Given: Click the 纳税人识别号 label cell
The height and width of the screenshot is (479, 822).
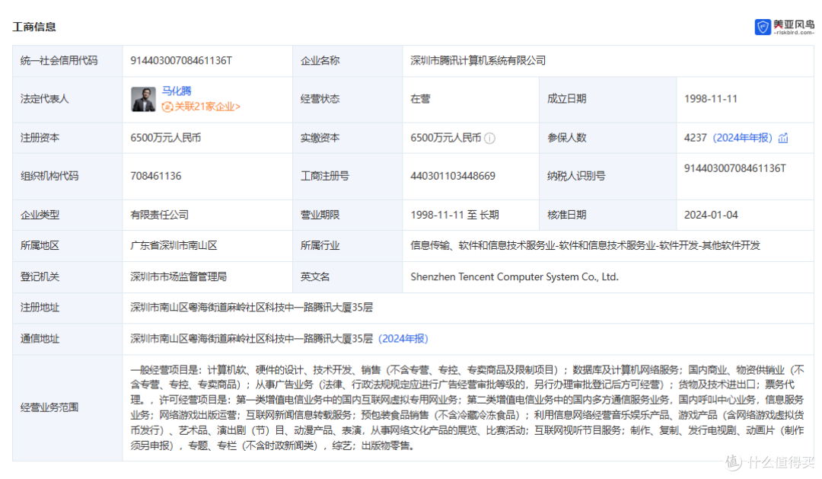Looking at the screenshot, I should 607,176.
